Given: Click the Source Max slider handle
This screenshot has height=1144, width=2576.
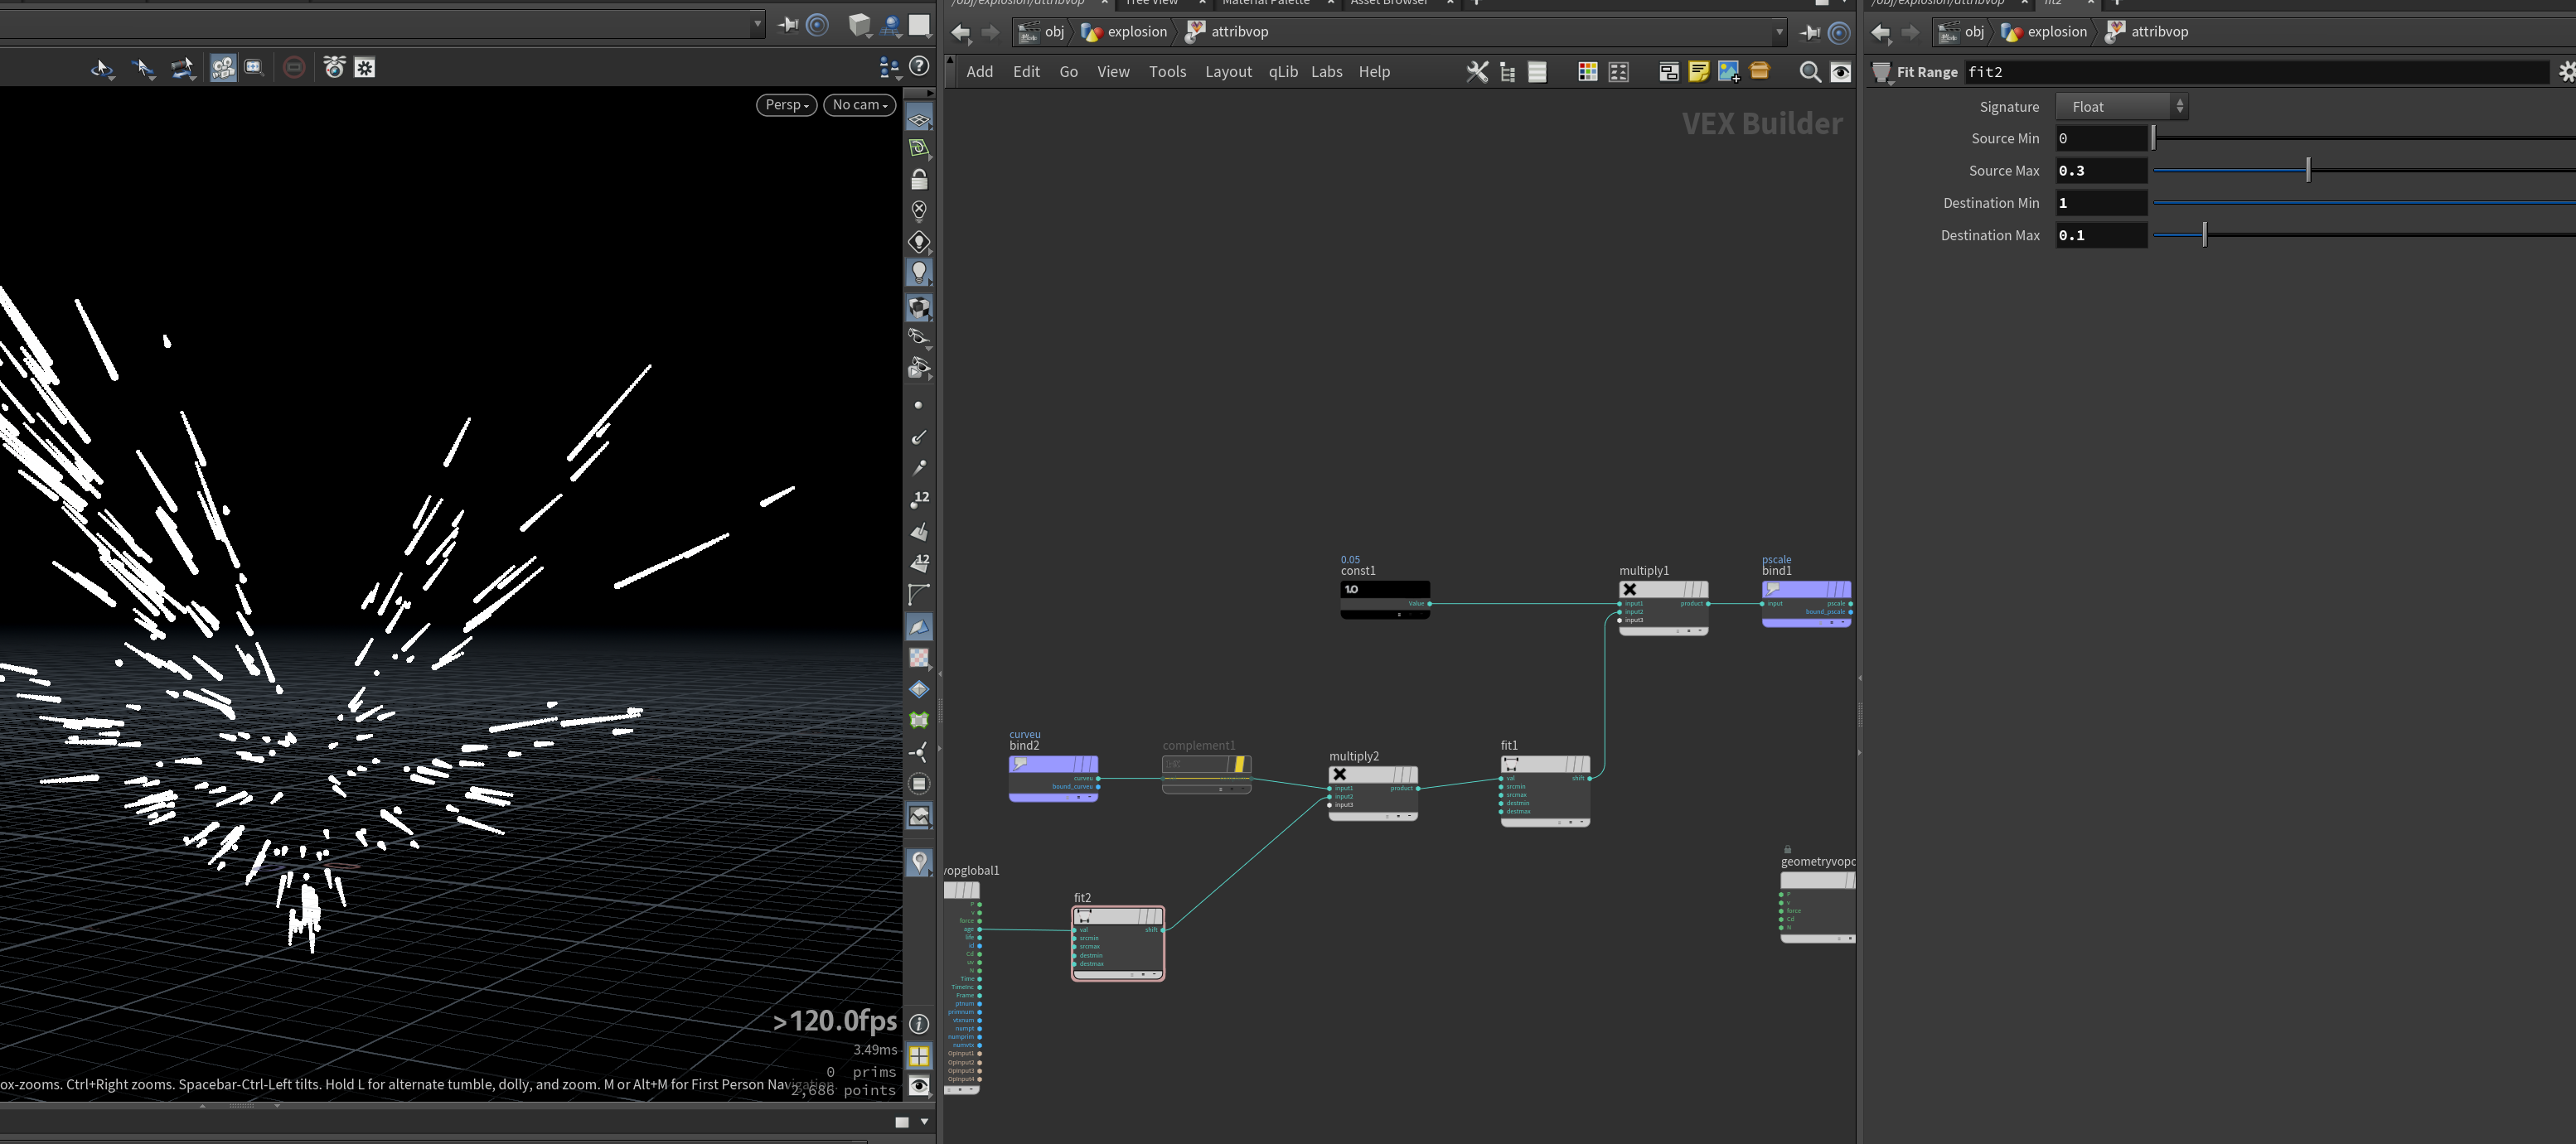Looking at the screenshot, I should [2308, 171].
